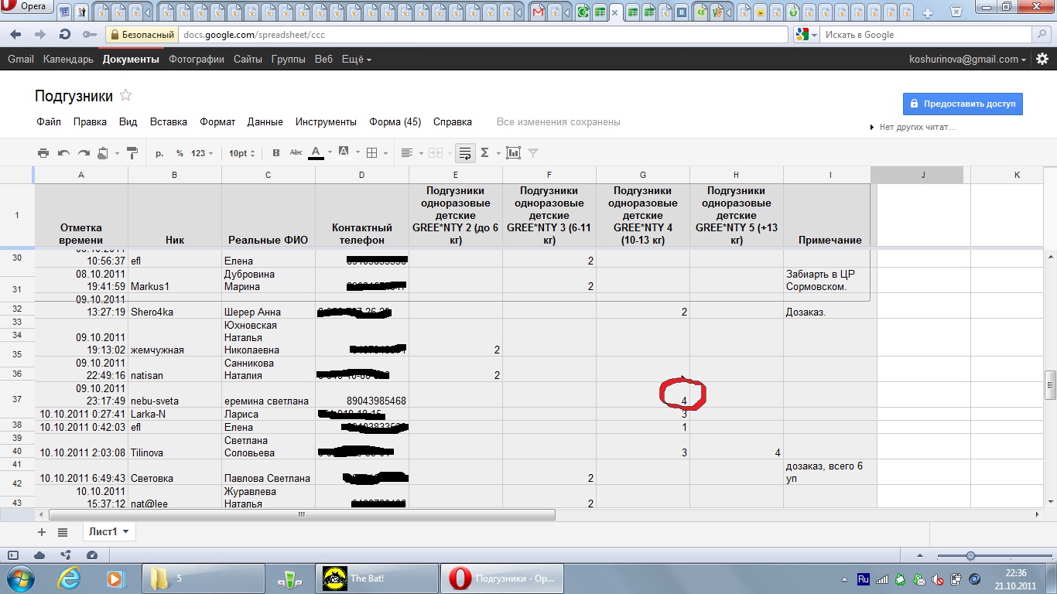Click the paint format roller icon
1057x594 pixels.
coord(132,153)
